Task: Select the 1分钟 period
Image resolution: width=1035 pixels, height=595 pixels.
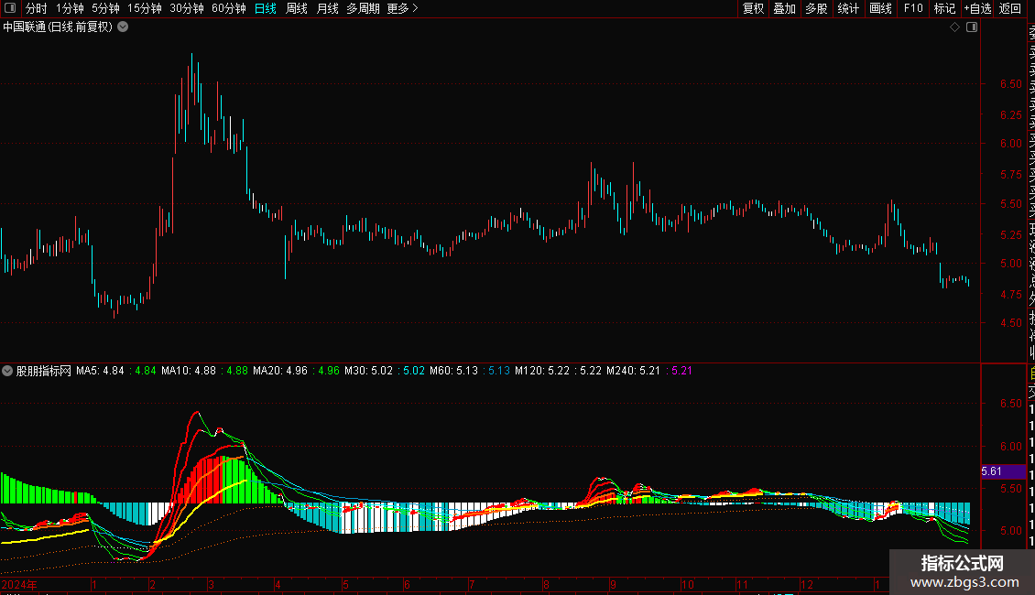Action: coord(70,8)
